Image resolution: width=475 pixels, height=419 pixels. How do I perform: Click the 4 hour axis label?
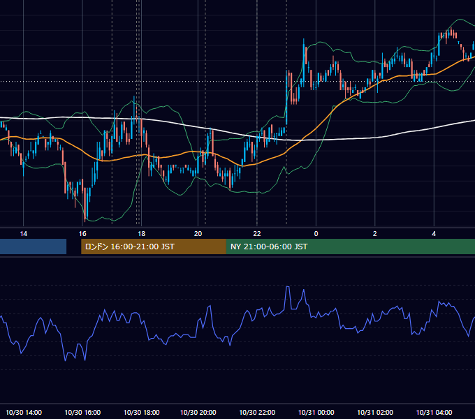coord(434,234)
